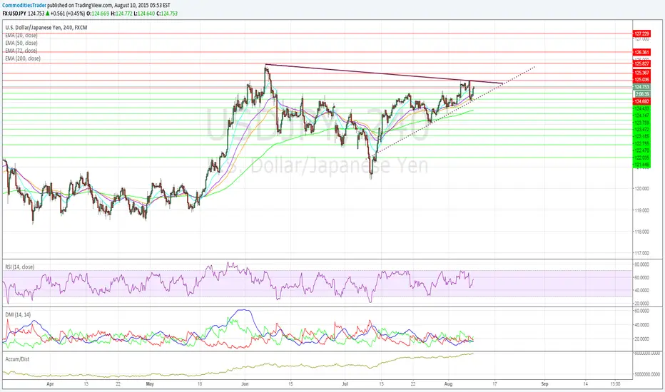Select the Accum/Dist pane label
The height and width of the screenshot is (392, 665).
[17, 359]
